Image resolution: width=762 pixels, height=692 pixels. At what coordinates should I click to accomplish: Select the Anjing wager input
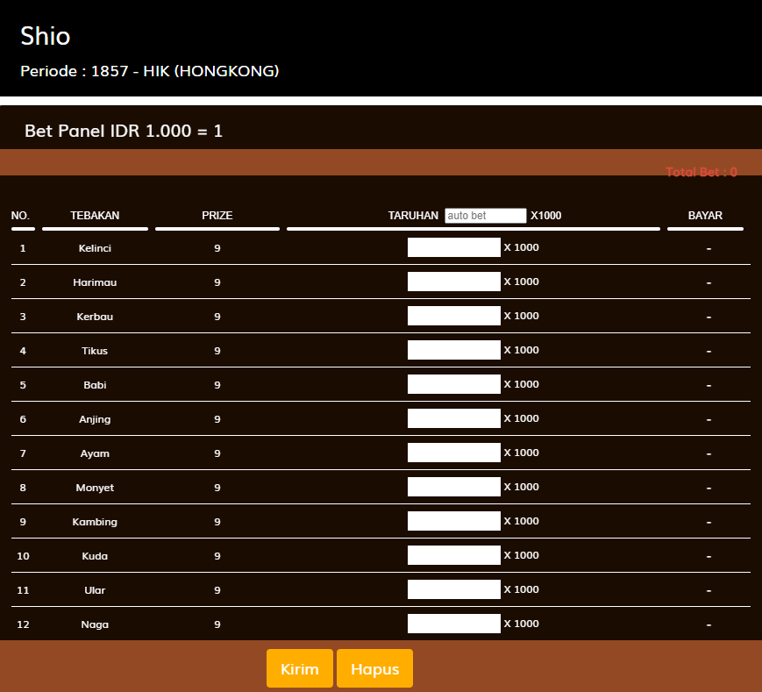click(453, 418)
